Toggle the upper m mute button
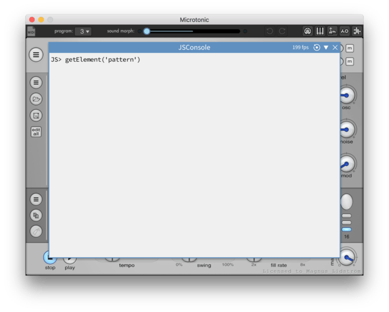This screenshot has width=389, height=312. coord(350,48)
